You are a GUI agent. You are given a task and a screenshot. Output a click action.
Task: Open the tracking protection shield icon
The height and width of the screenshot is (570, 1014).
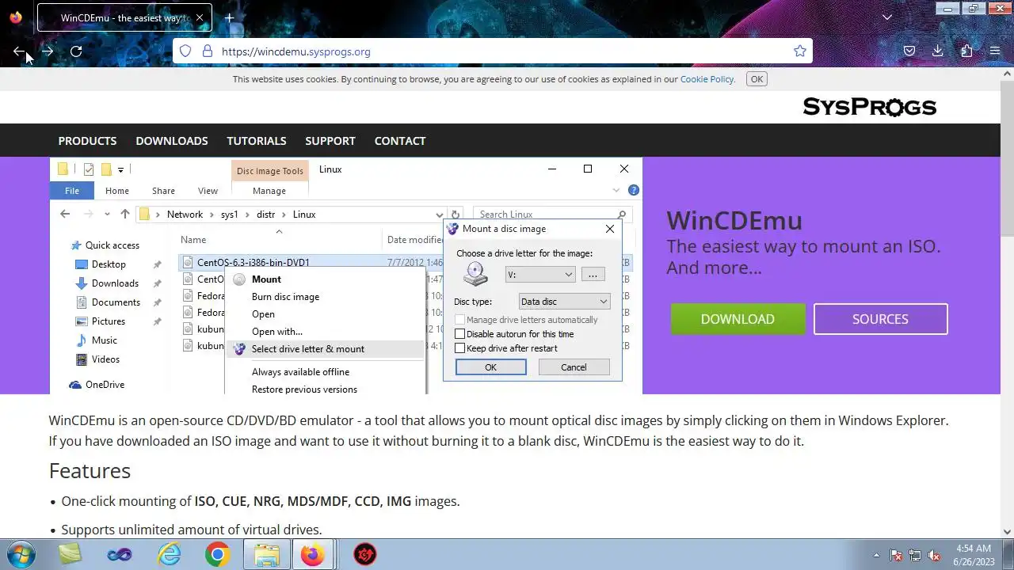(x=185, y=51)
